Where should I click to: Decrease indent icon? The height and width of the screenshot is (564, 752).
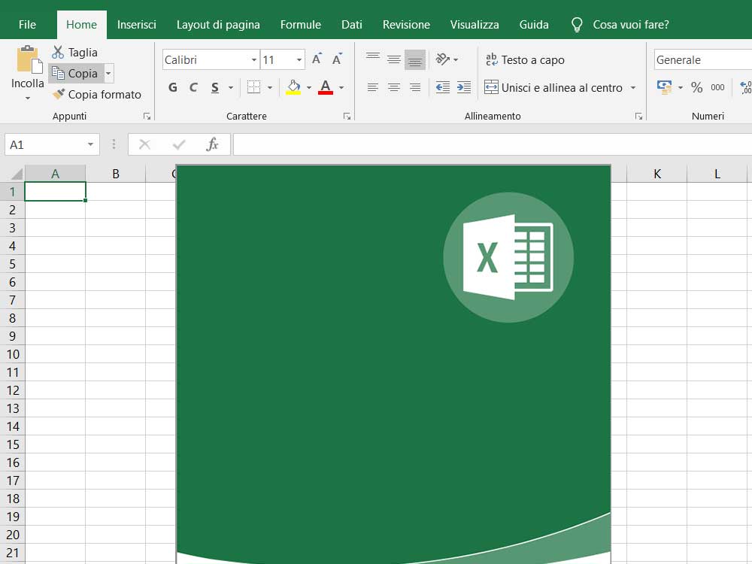pyautogui.click(x=443, y=87)
